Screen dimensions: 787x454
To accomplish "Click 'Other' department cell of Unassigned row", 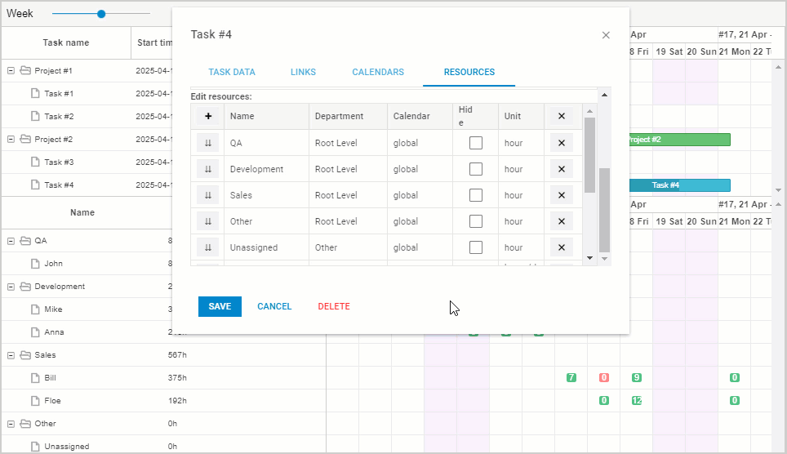I will 348,247.
